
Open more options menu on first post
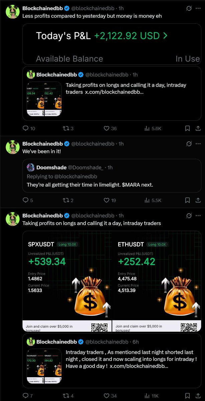coord(198,8)
